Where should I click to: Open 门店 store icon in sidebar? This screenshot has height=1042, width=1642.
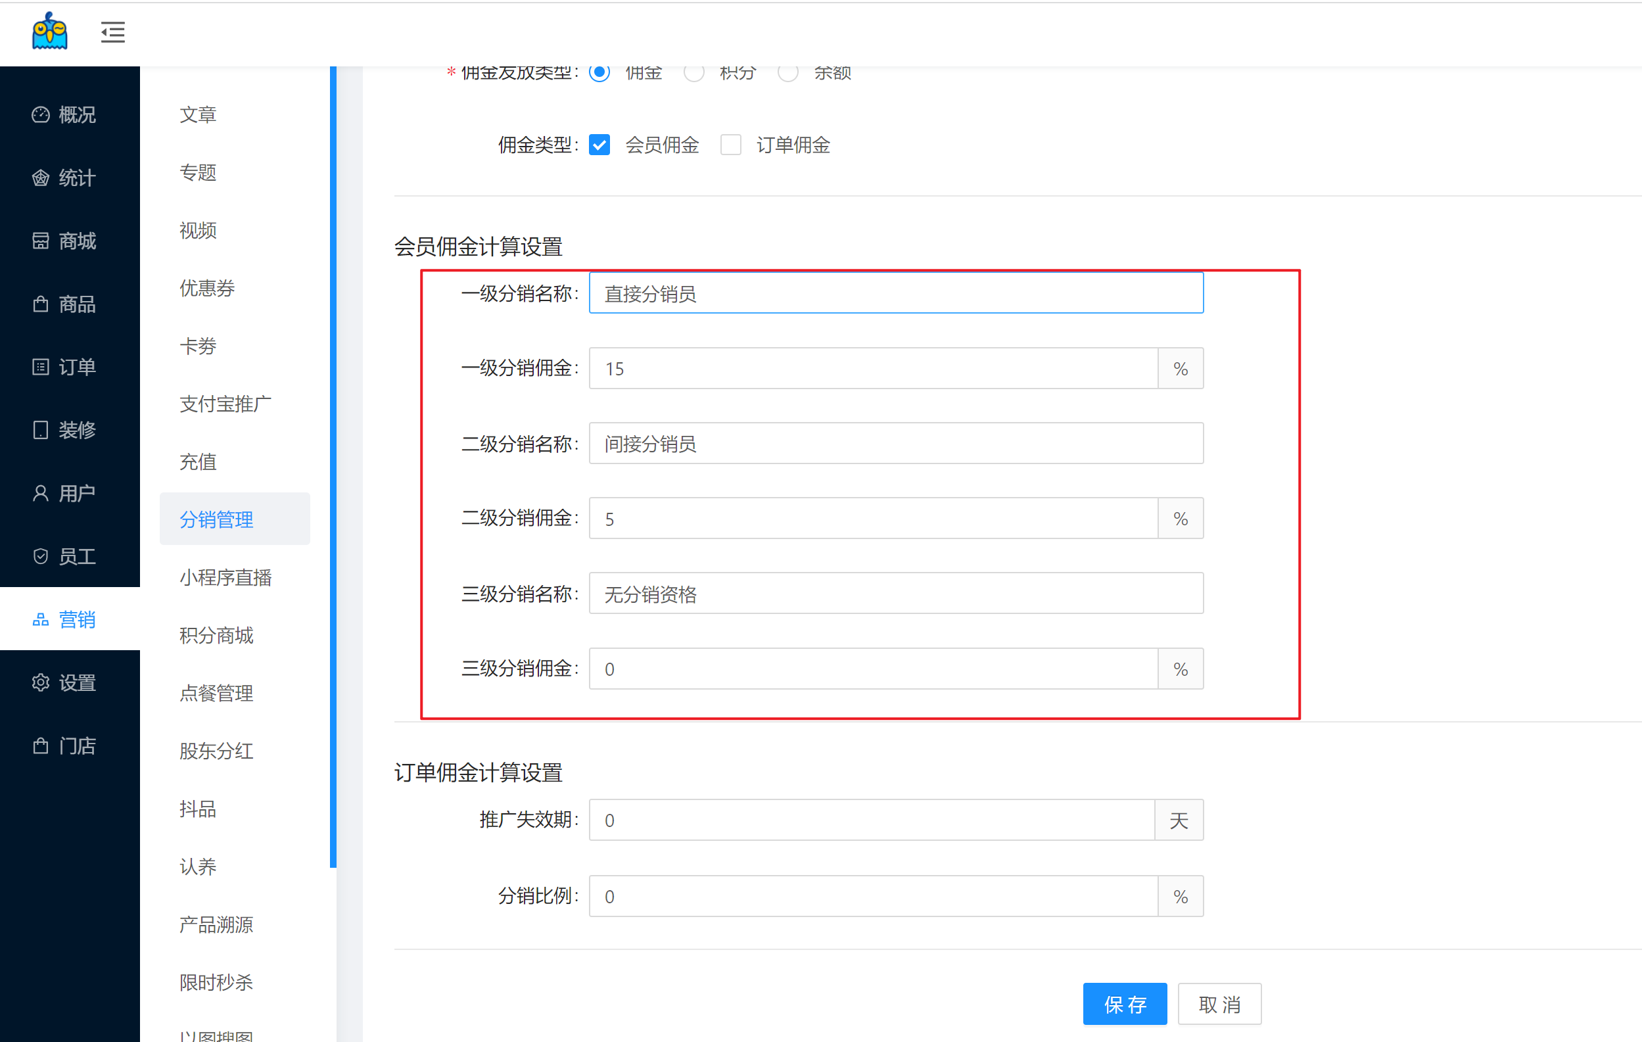[41, 746]
